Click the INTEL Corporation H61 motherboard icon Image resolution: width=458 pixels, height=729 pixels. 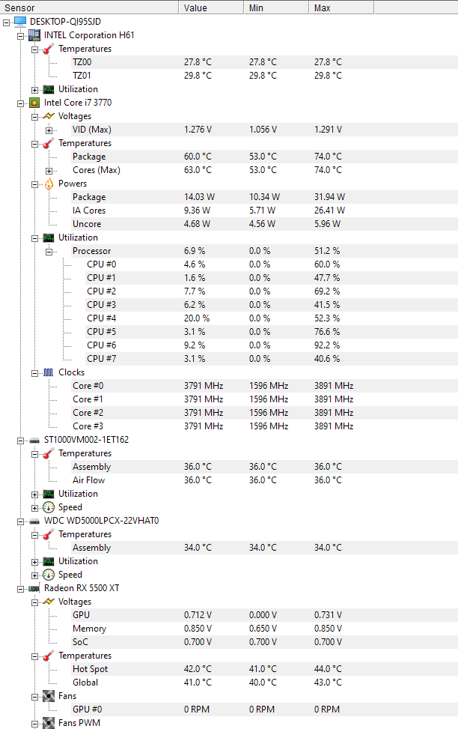click(34, 35)
